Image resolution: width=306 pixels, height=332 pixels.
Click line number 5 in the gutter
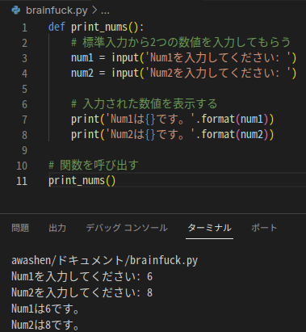coord(24,89)
